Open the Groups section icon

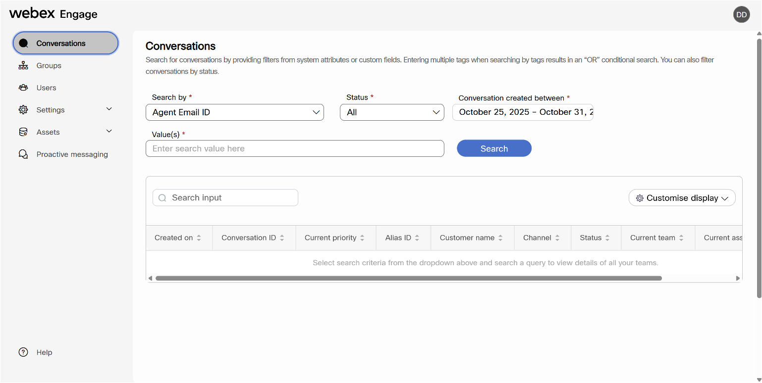tap(23, 65)
